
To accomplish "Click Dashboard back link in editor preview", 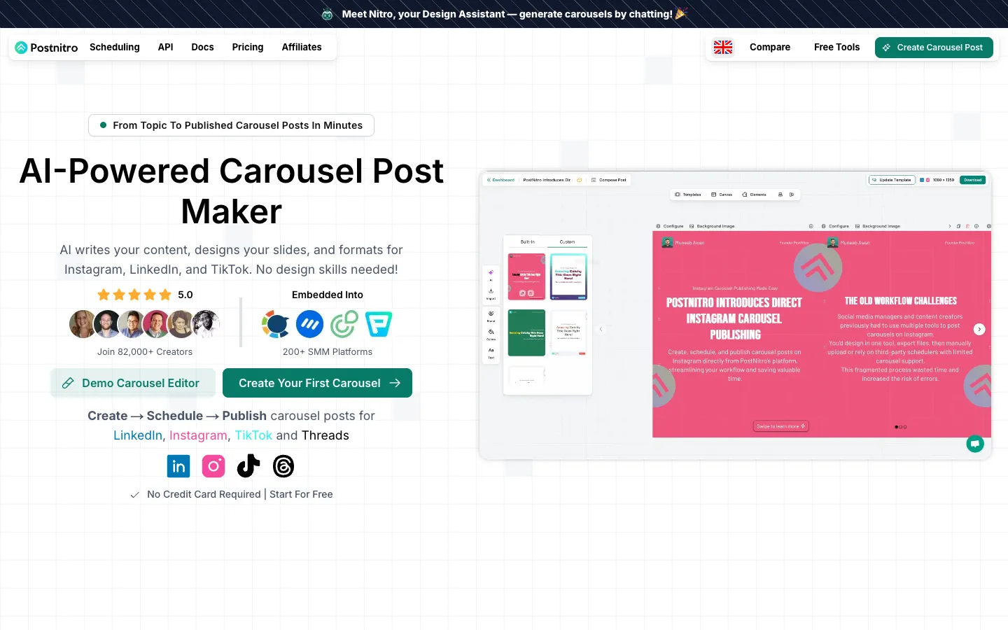I will tap(500, 180).
